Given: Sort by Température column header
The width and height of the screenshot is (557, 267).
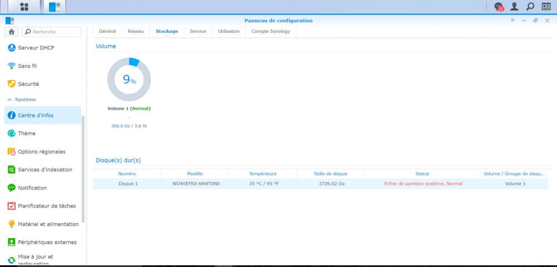Looking at the screenshot, I should click(x=262, y=174).
